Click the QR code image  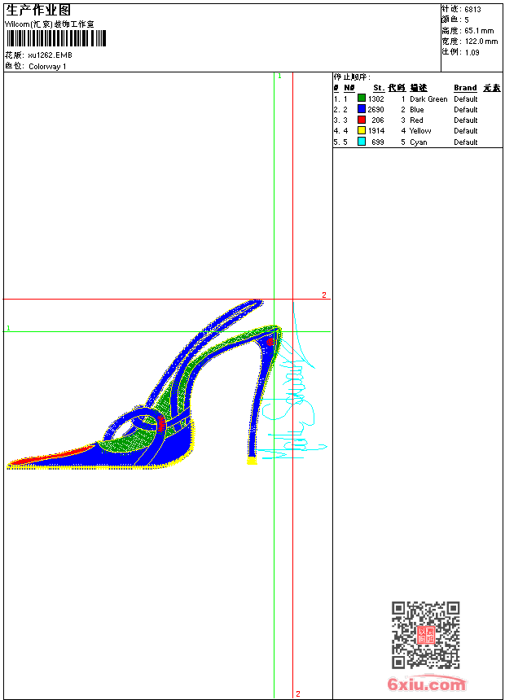pyautogui.click(x=425, y=635)
